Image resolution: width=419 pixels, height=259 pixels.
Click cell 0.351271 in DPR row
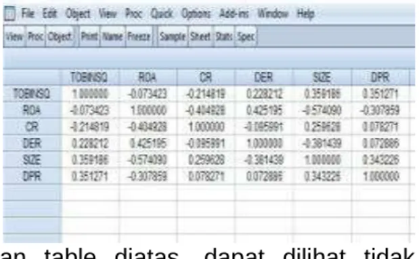point(89,176)
